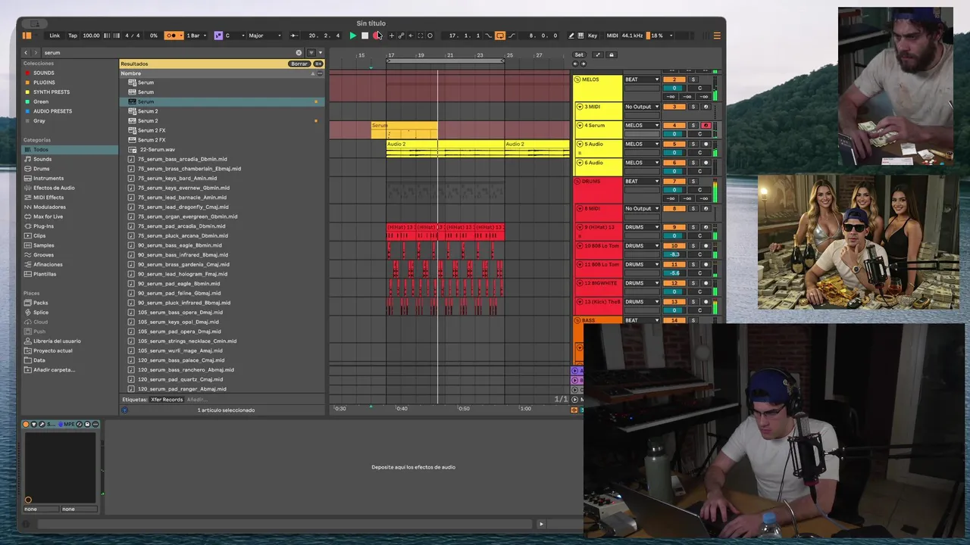
Task: Solo the 4 Serum track
Action: (x=693, y=126)
